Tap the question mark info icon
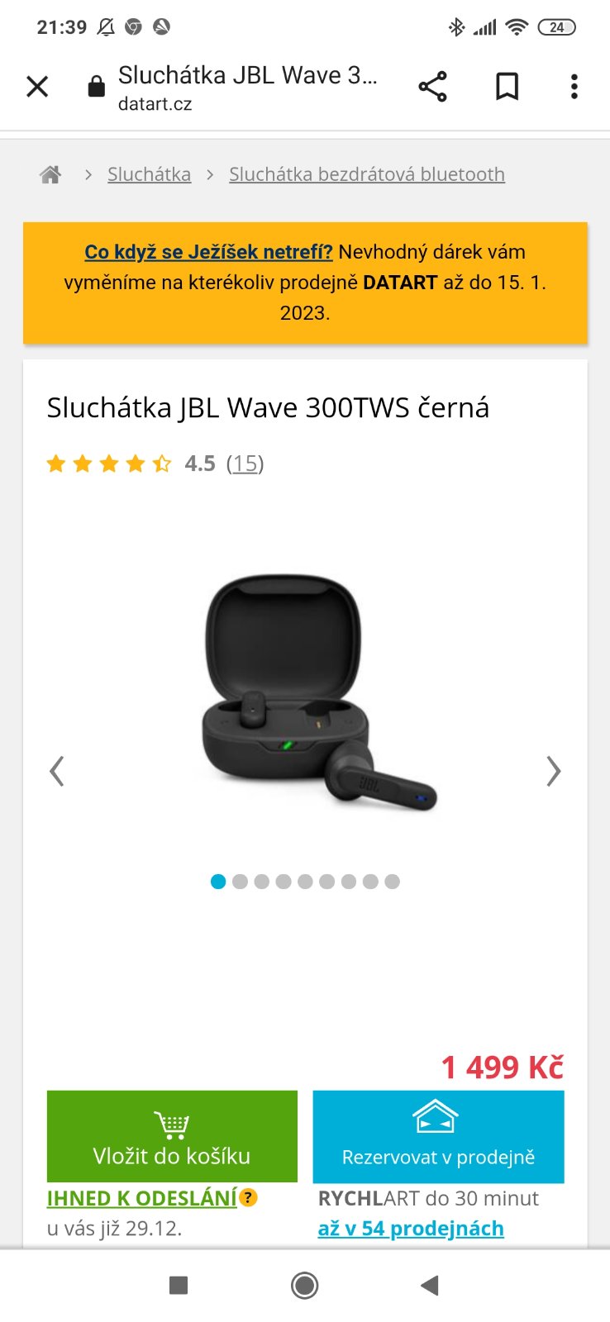Viewport: 610px width, 1322px height. [x=248, y=1197]
